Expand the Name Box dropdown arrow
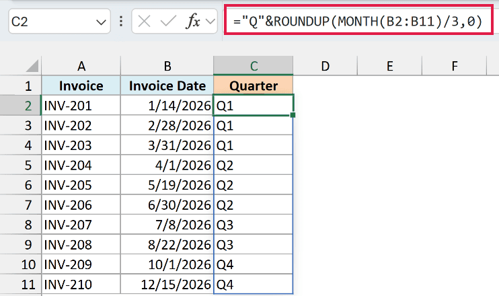The width and height of the screenshot is (499, 296). (101, 22)
